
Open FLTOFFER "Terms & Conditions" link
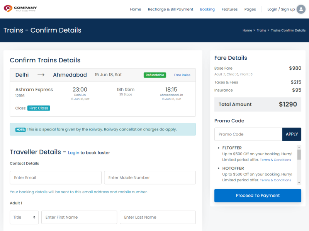tap(275, 159)
